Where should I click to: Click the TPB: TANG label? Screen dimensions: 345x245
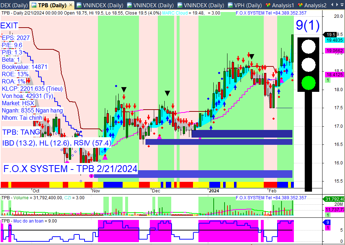coord(21,132)
